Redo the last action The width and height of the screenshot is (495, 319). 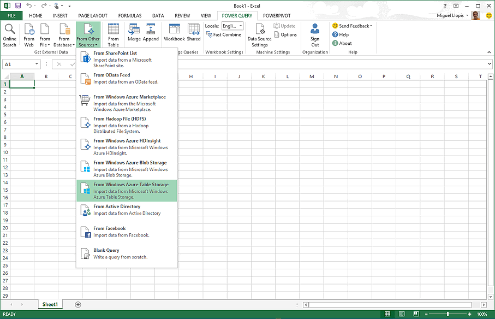pyautogui.click(x=44, y=5)
